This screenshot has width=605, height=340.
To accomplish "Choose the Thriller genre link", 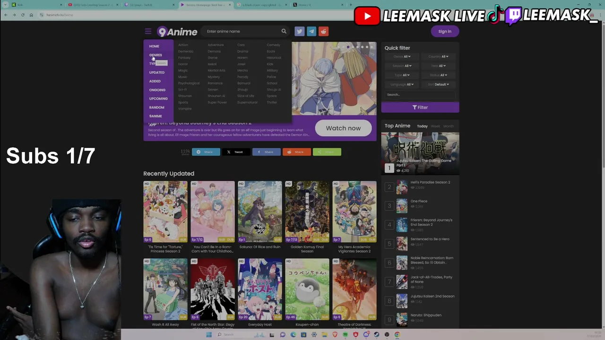I will tap(272, 102).
